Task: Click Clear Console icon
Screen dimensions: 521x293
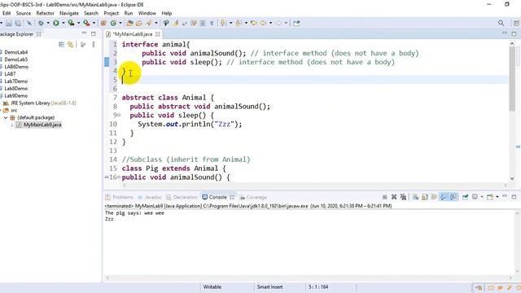Action: coord(415,197)
